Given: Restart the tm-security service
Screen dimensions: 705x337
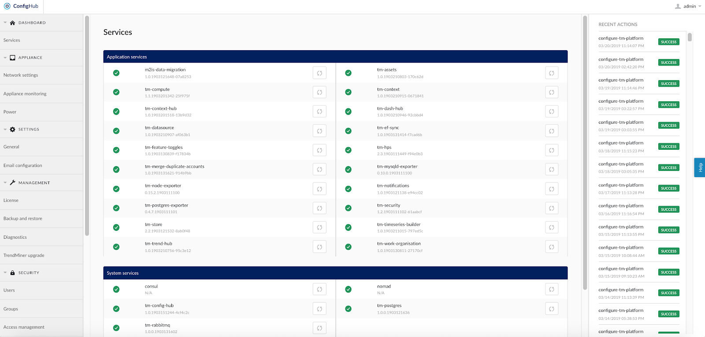Looking at the screenshot, I should [552, 208].
